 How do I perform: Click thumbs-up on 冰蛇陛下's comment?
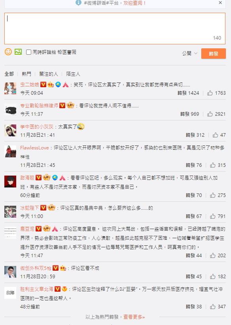pos(212,216)
